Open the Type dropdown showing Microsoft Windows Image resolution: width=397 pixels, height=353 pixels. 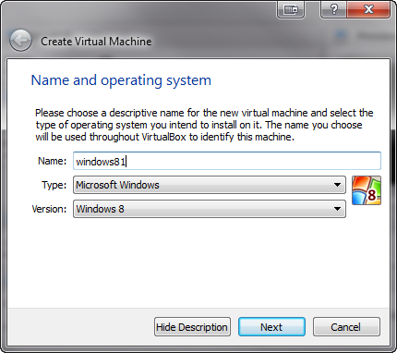(x=210, y=185)
